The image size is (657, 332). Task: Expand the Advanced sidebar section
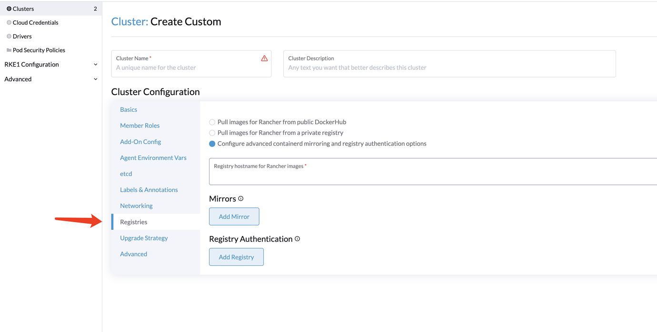[95, 79]
